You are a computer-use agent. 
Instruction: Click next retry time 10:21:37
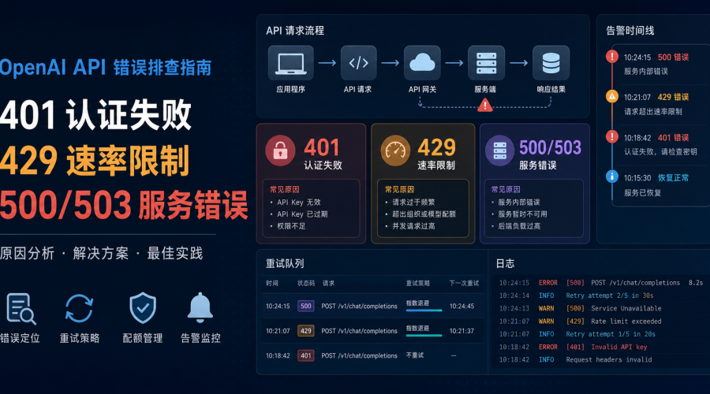[x=461, y=331]
